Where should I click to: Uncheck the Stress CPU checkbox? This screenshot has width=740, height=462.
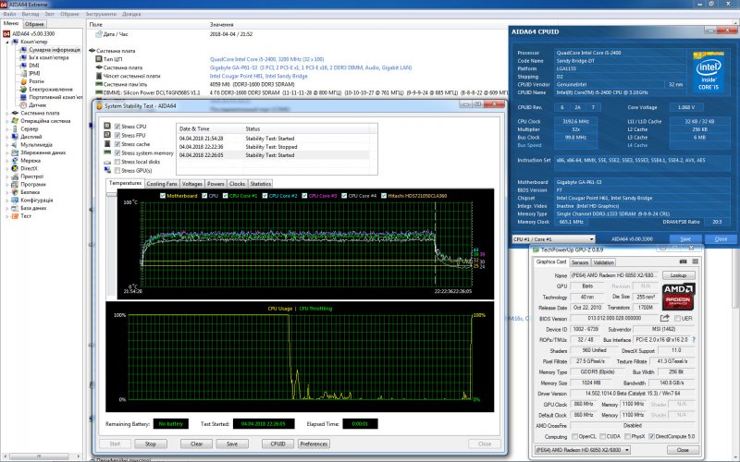tap(116, 127)
